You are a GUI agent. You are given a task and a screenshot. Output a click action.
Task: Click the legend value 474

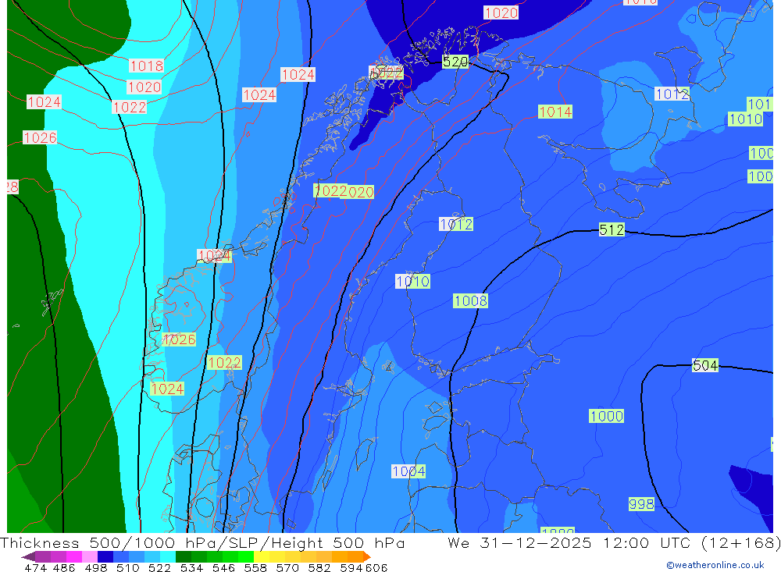click(x=36, y=567)
